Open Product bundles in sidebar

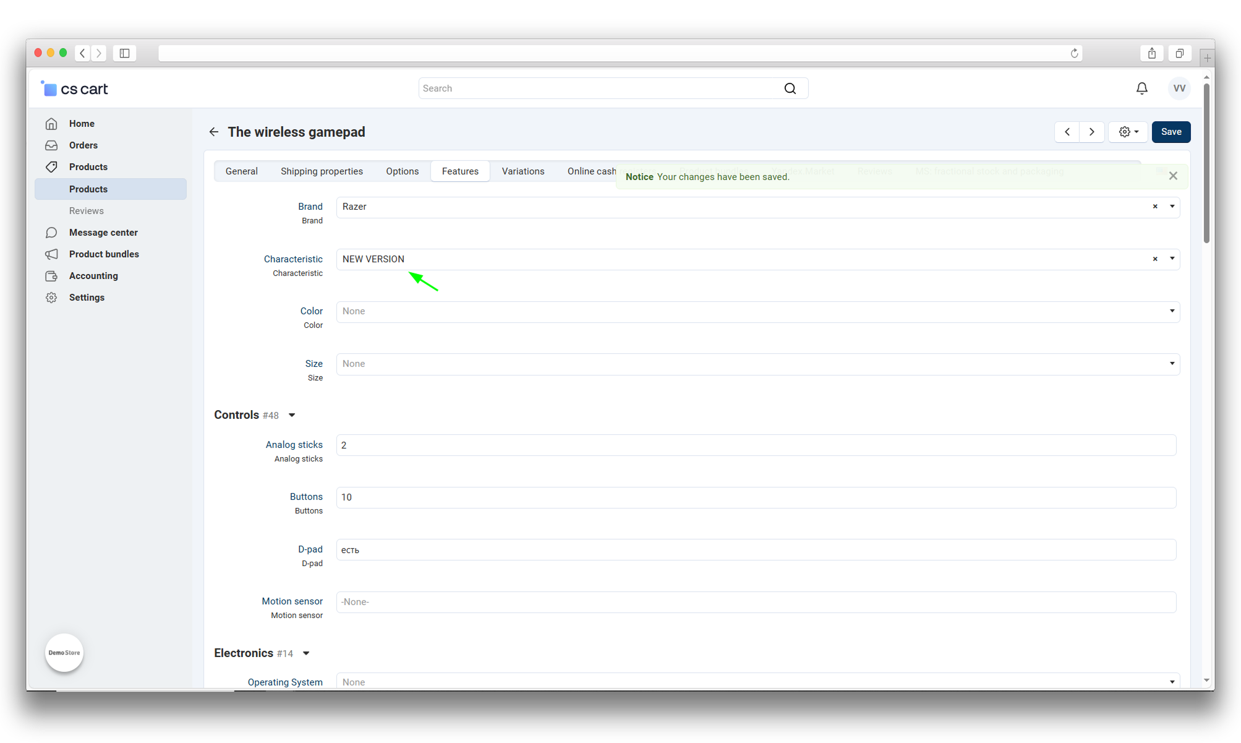[x=104, y=254]
